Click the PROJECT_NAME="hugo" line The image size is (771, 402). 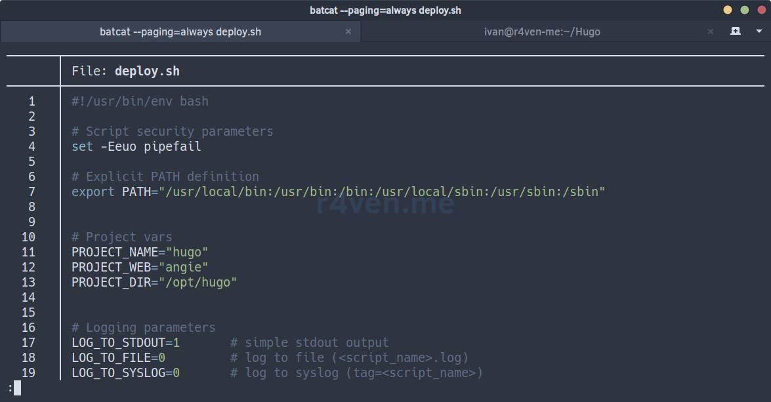pos(139,252)
